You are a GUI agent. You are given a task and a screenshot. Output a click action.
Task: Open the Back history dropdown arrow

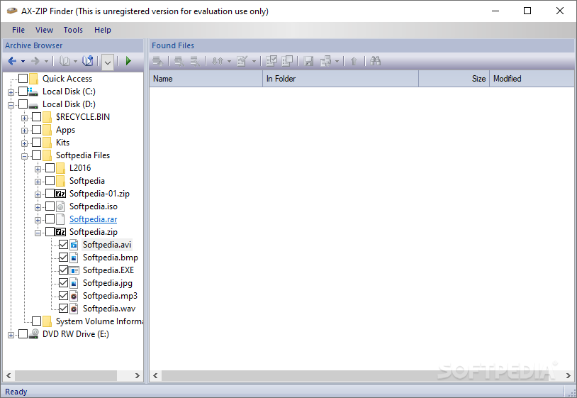click(23, 61)
